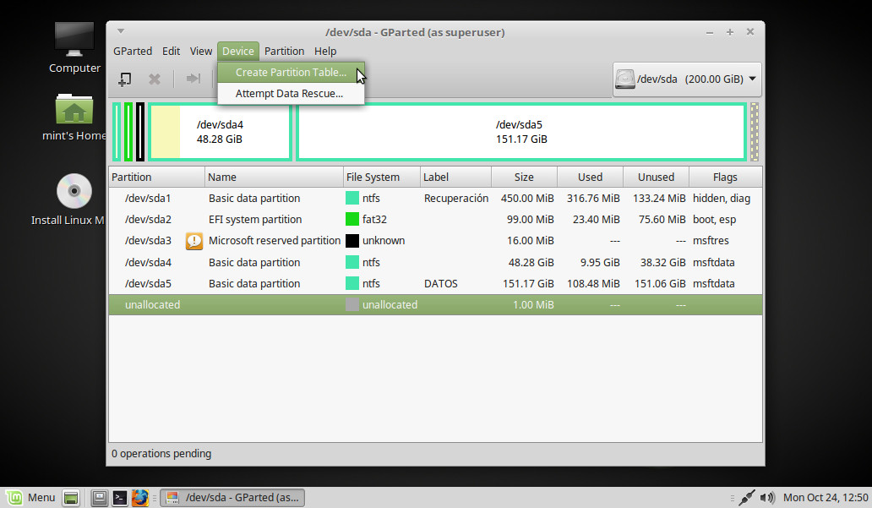
Task: Launch the terminal from the taskbar
Action: click(x=119, y=497)
